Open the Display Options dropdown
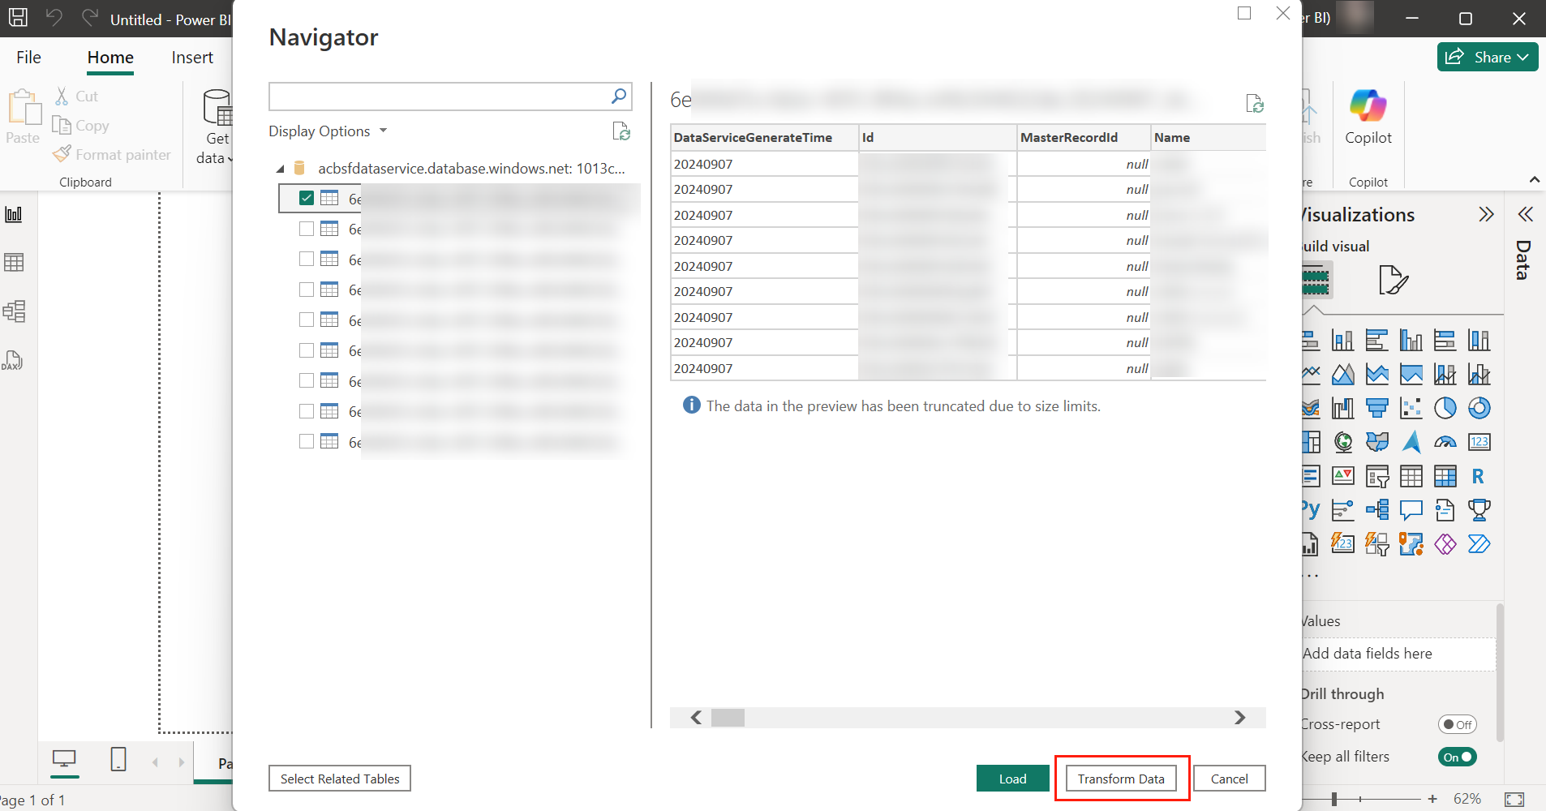This screenshot has width=1546, height=811. pyautogui.click(x=327, y=131)
